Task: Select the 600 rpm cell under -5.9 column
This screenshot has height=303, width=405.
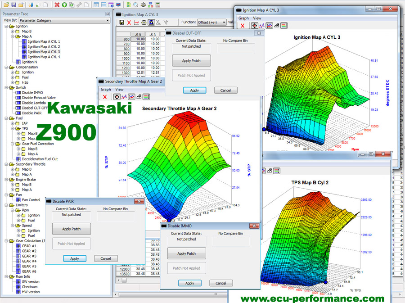Action: point(138,39)
